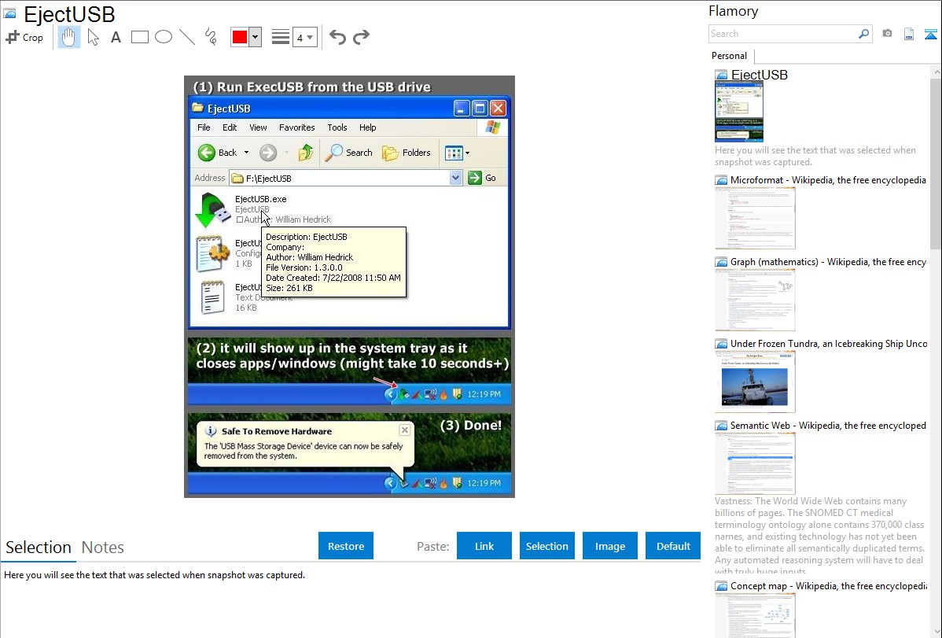942x638 pixels.
Task: Pick the rectangle shape tool
Action: tap(139, 37)
